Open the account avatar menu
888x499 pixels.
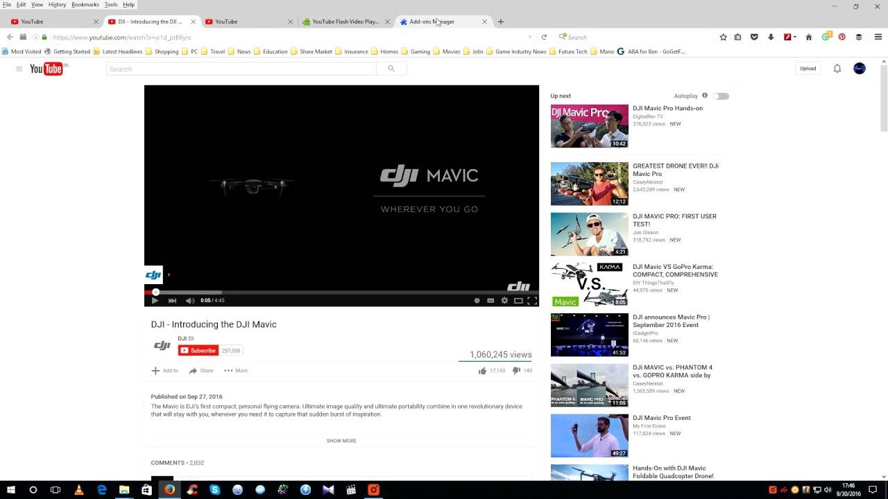coord(860,69)
